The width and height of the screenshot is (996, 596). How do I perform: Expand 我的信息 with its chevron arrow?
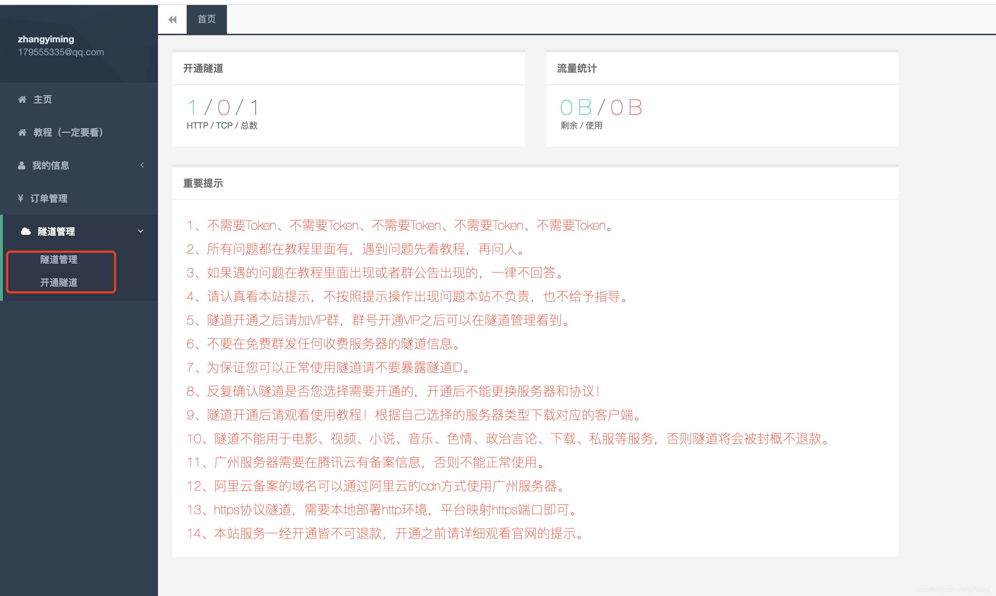pyautogui.click(x=142, y=165)
